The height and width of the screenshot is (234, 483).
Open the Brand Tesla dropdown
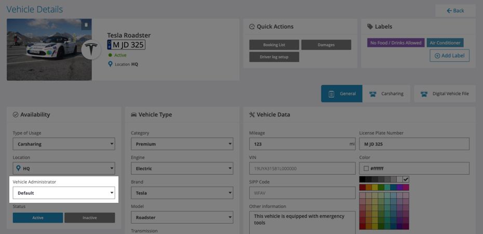coord(182,193)
